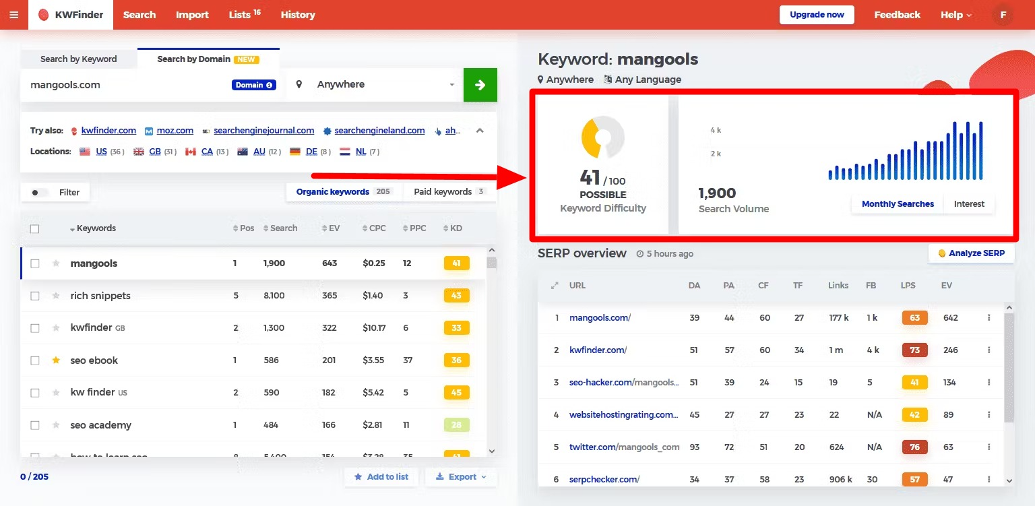Check the seo ebook keyword checkbox
The height and width of the screenshot is (506, 1035).
coord(35,360)
